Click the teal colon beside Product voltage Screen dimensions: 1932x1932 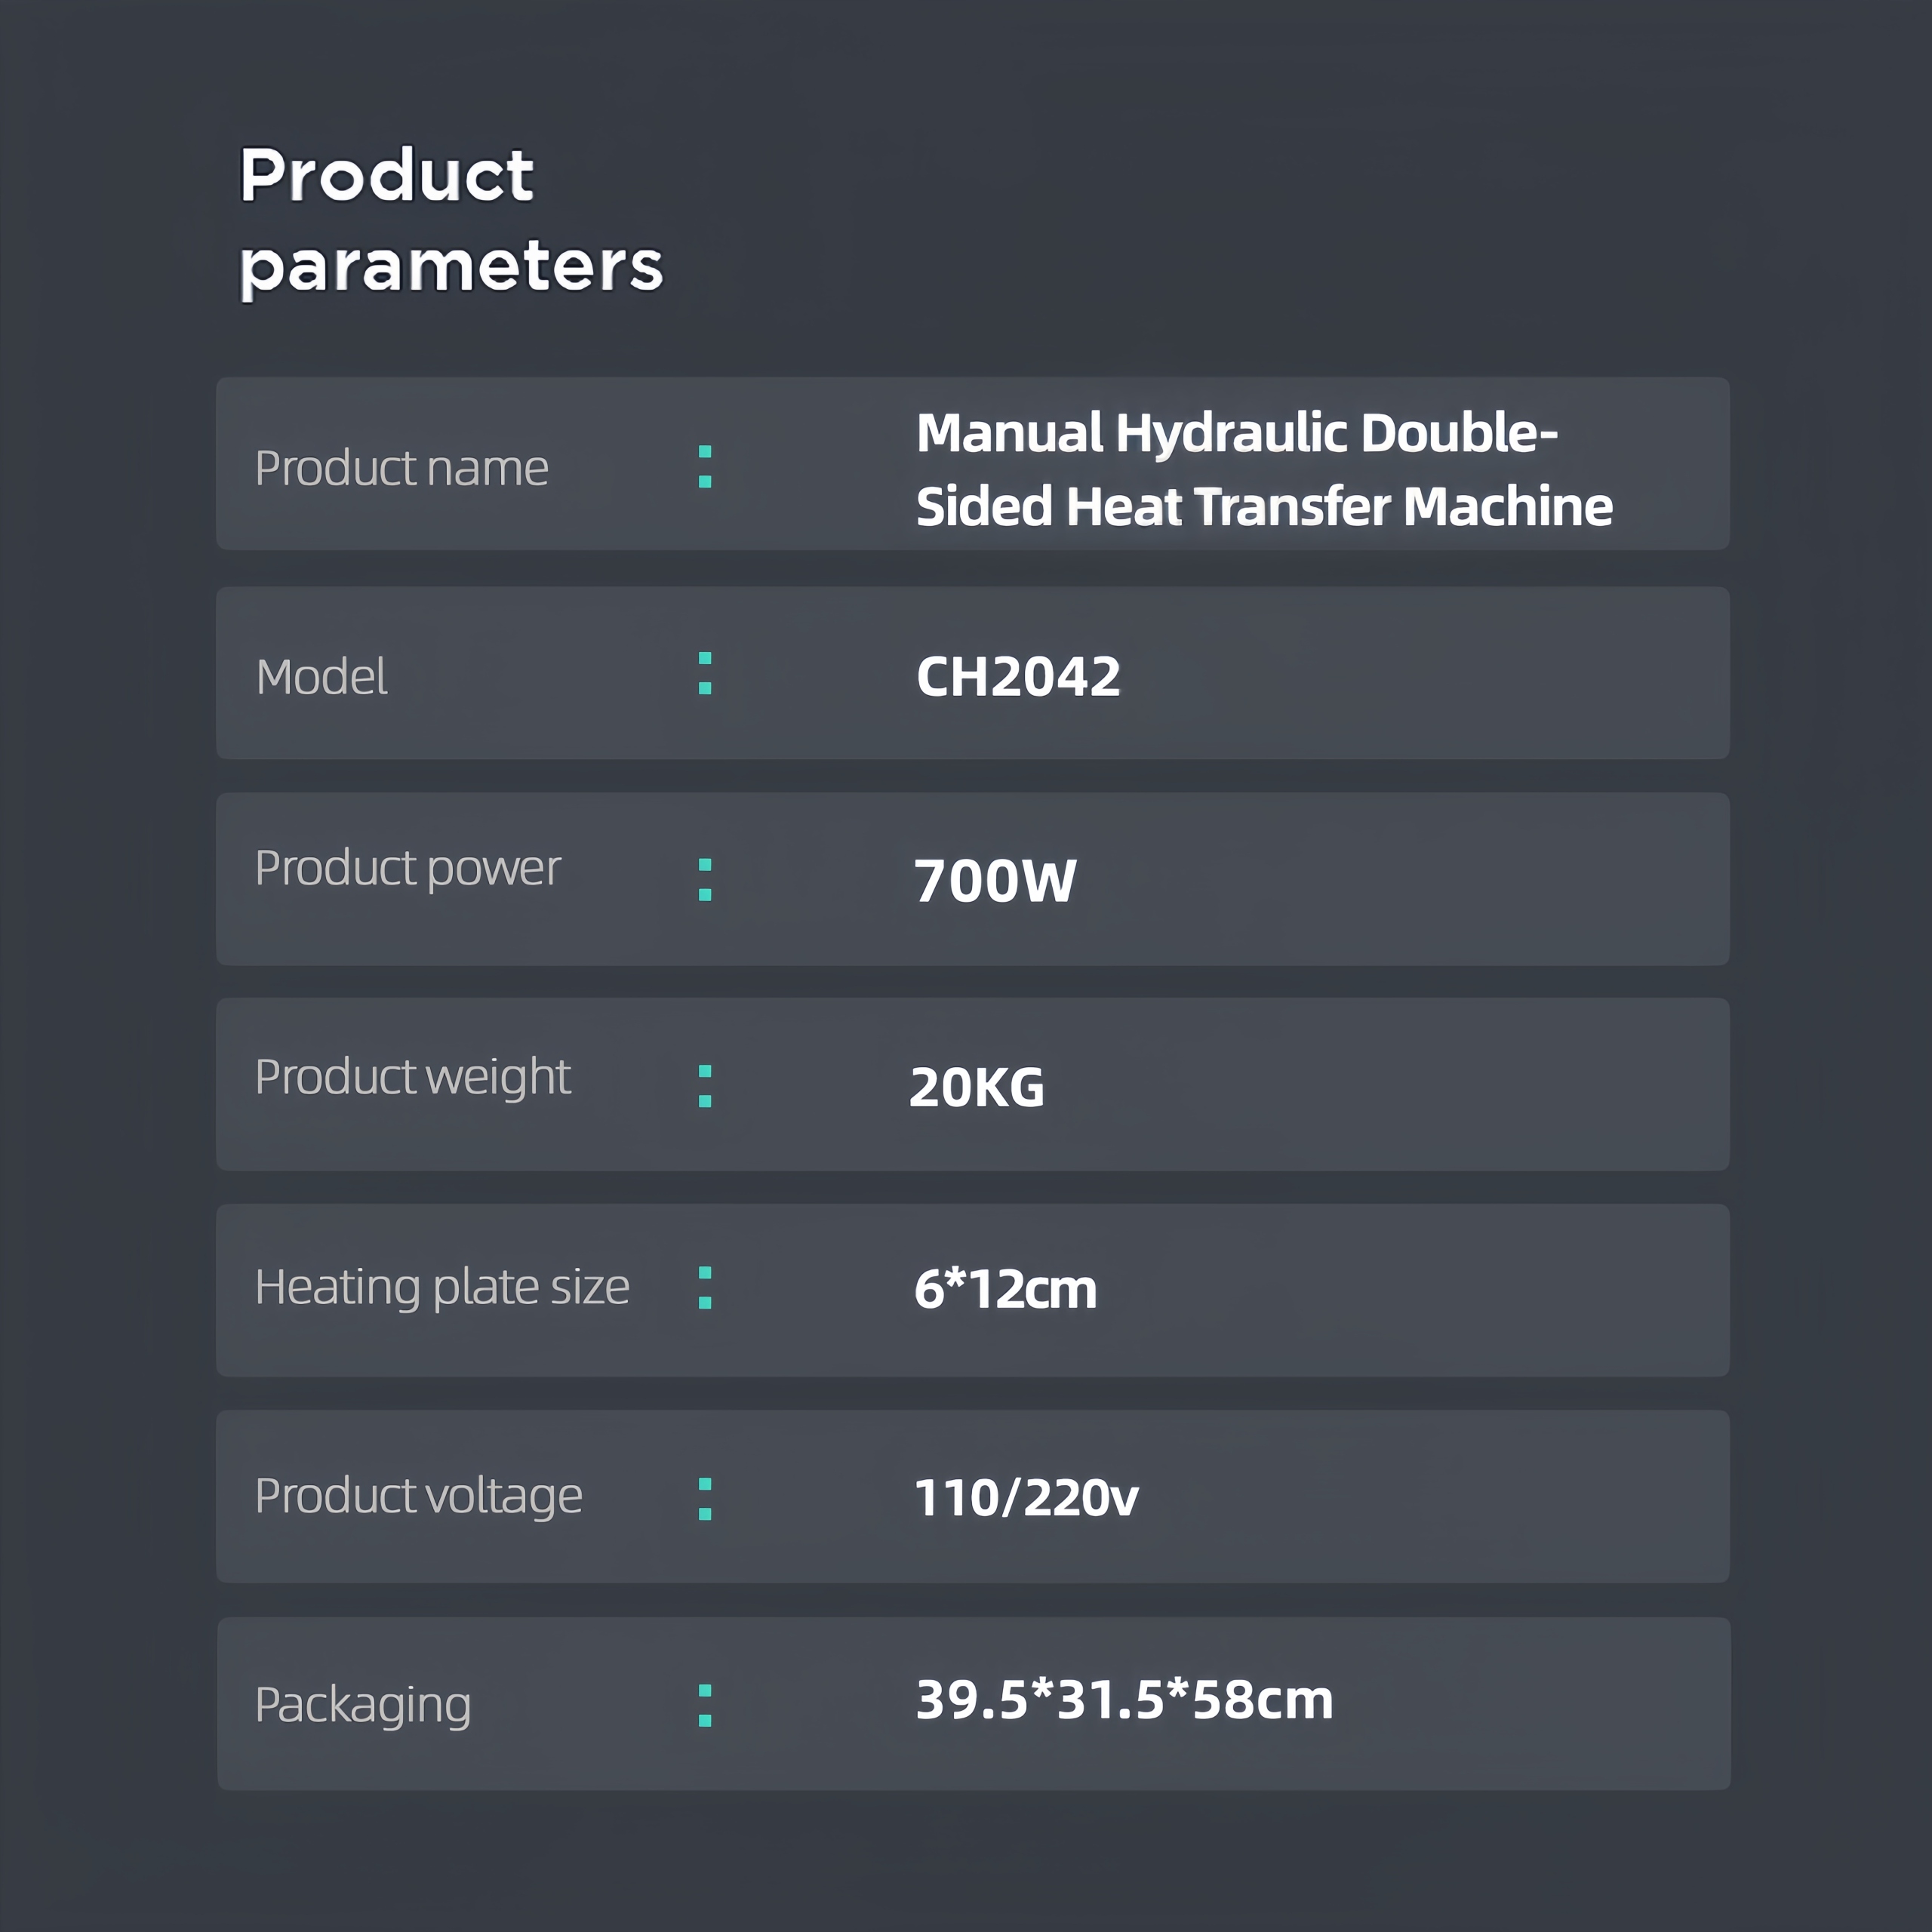pyautogui.click(x=705, y=1500)
